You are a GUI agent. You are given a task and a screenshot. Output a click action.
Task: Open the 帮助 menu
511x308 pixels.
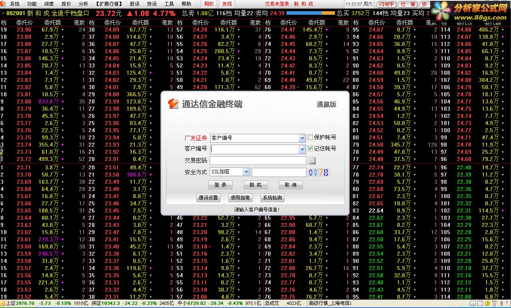pos(186,4)
